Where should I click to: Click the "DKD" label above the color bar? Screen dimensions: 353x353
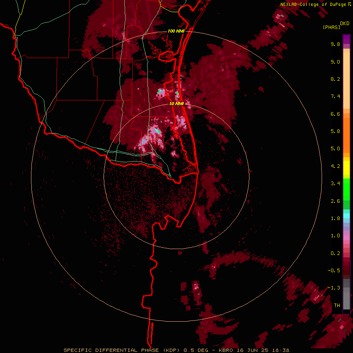(345, 24)
